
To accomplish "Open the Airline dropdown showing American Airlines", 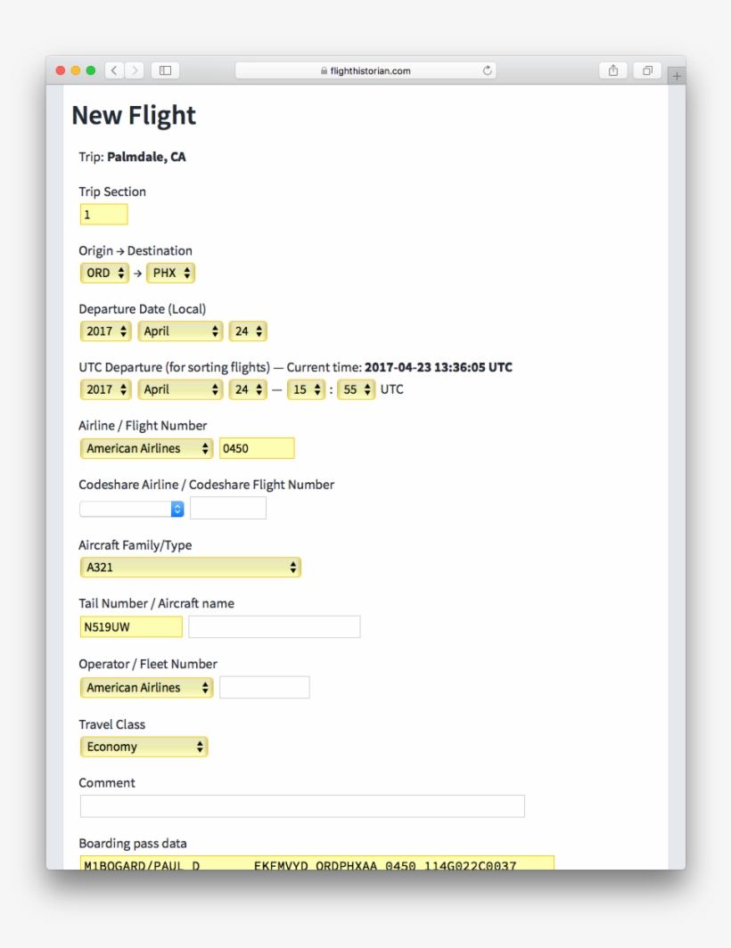I will pyautogui.click(x=145, y=448).
